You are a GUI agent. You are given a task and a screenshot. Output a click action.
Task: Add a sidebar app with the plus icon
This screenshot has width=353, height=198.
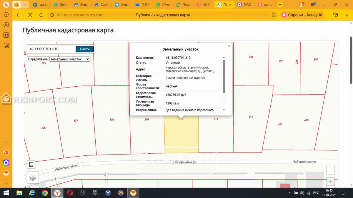pos(6,142)
